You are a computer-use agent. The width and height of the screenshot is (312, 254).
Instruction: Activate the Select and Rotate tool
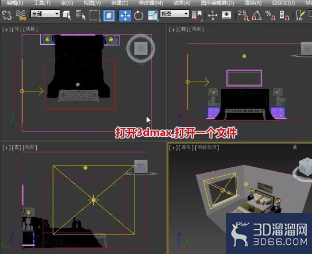click(x=138, y=16)
